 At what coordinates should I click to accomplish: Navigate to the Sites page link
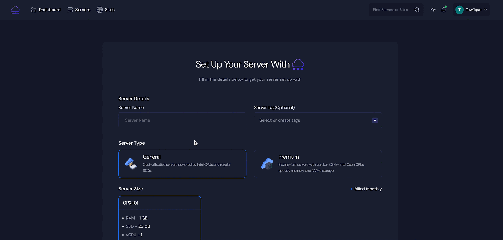110,10
